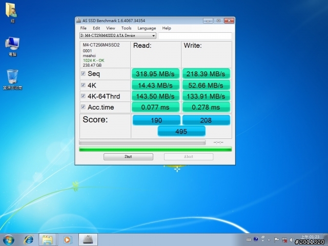
Task: Click the 1024 K - OK alignment text
Action: 93,60
